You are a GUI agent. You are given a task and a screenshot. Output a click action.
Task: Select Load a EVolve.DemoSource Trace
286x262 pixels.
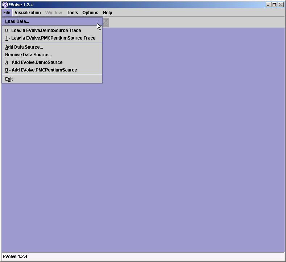(52, 30)
